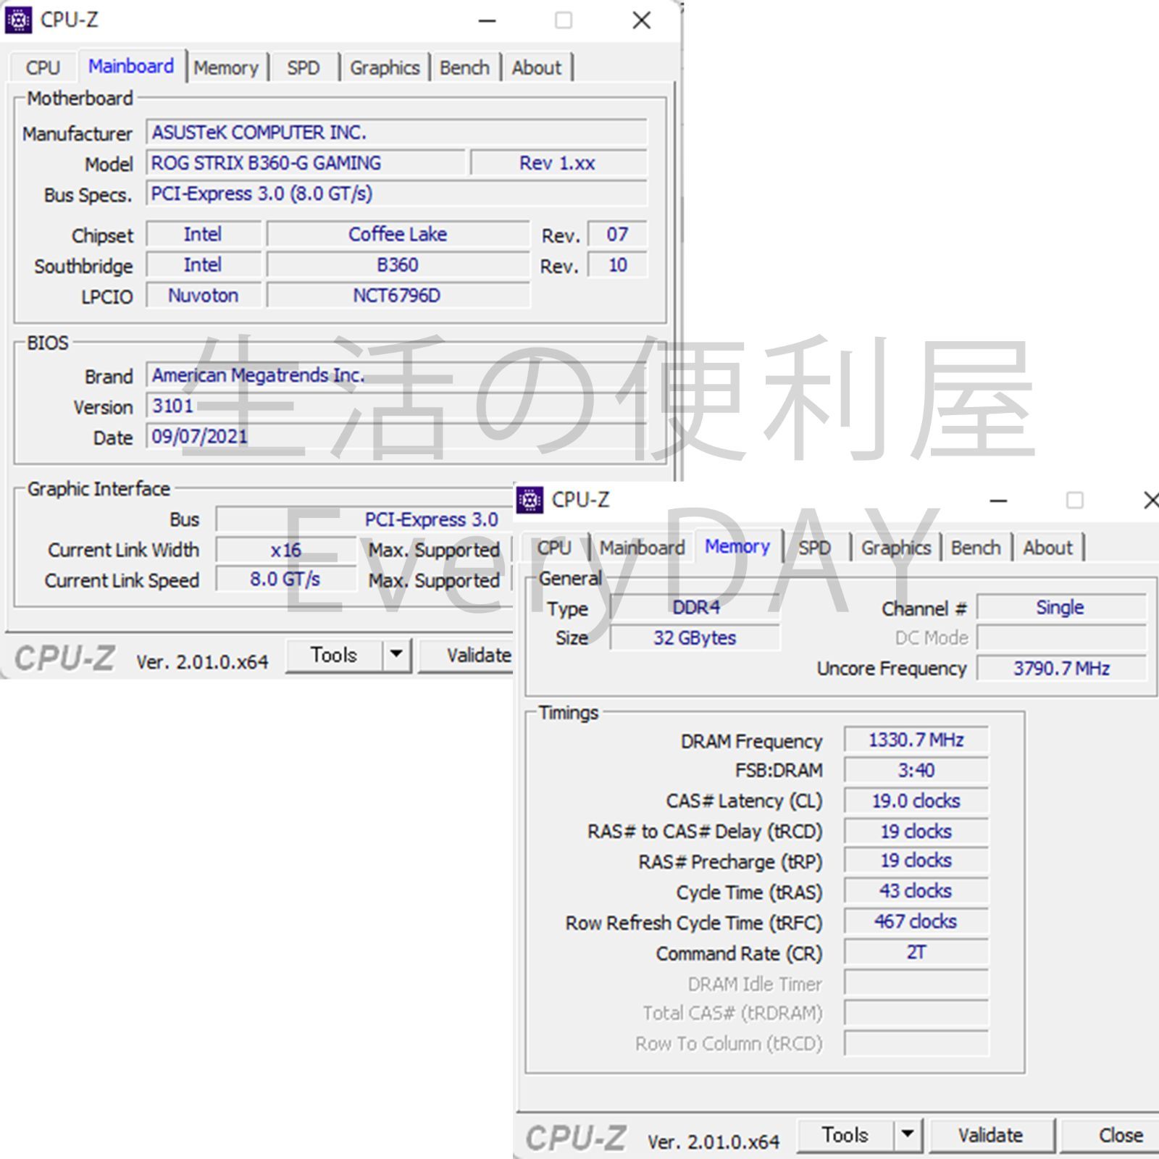The width and height of the screenshot is (1159, 1159).
Task: Click manufacturer field ASUSTeK COMPUTER INC.
Action: 396,133
